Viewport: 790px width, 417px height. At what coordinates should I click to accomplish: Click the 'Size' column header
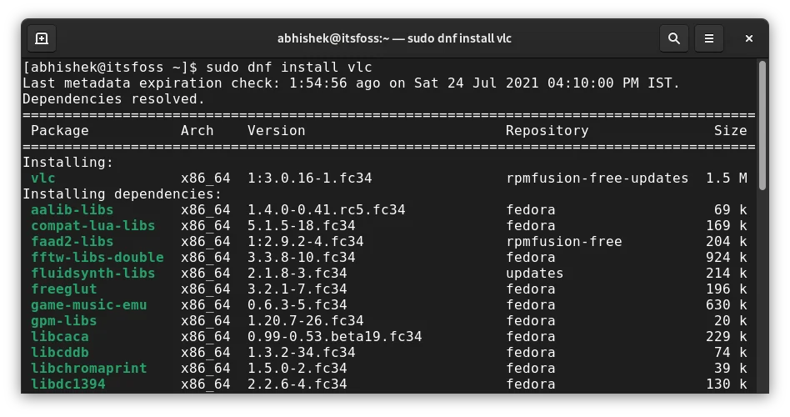(730, 131)
